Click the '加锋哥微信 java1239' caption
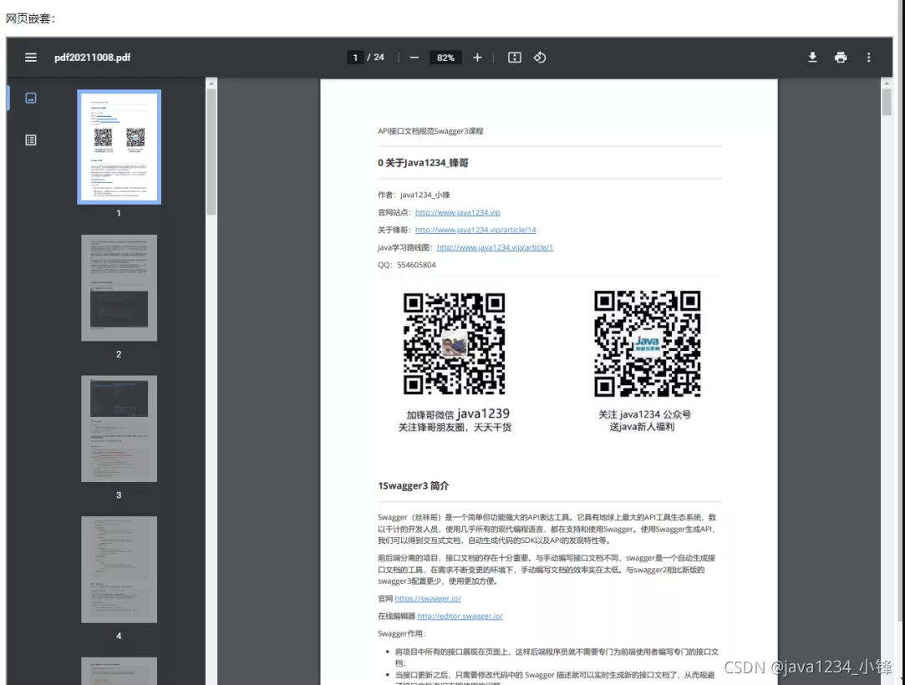 coord(458,414)
